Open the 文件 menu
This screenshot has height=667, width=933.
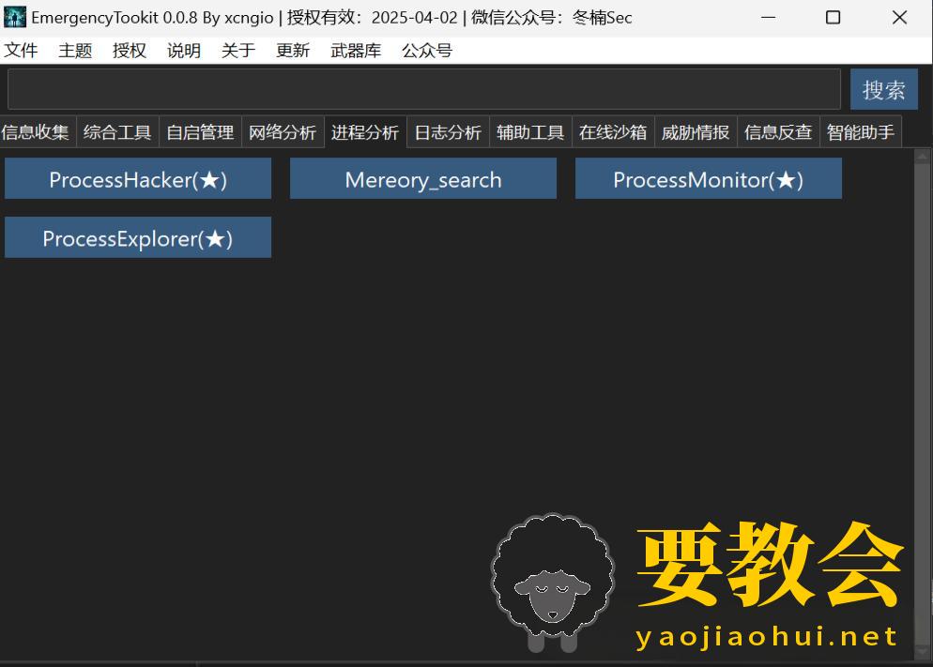tap(21, 51)
